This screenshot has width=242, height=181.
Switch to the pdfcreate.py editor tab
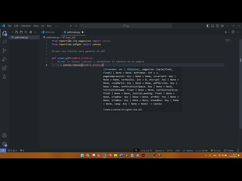pos(73,32)
